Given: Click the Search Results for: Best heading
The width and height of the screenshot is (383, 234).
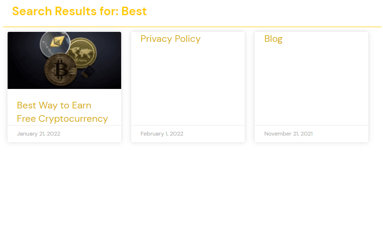Looking at the screenshot, I should (x=79, y=11).
